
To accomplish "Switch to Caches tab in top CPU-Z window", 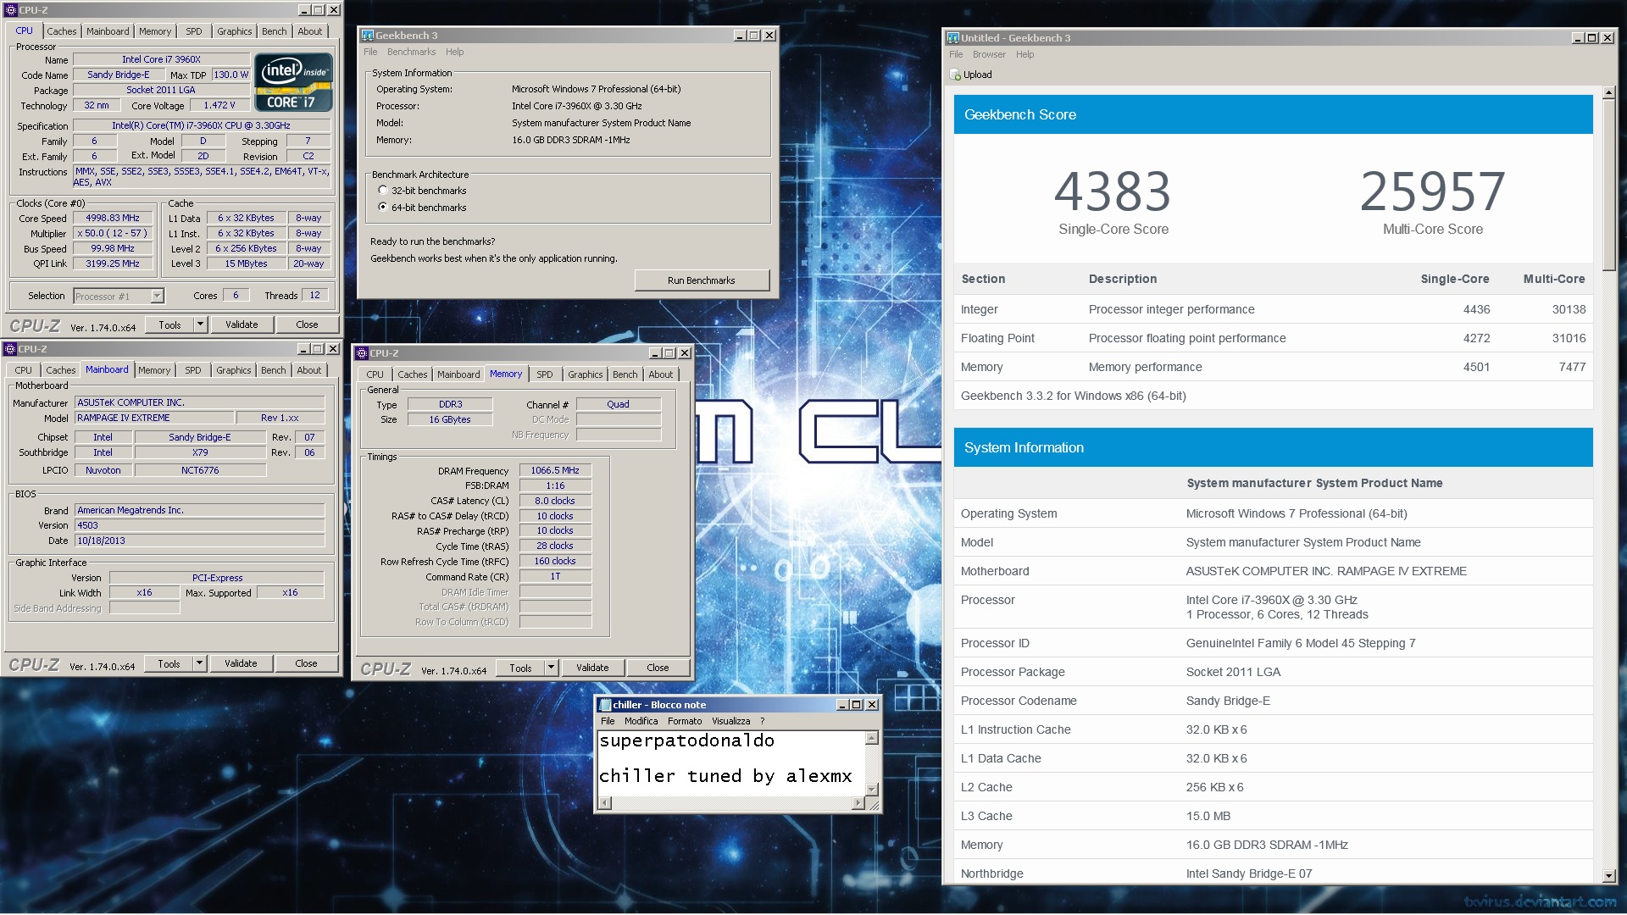I will tap(62, 31).
